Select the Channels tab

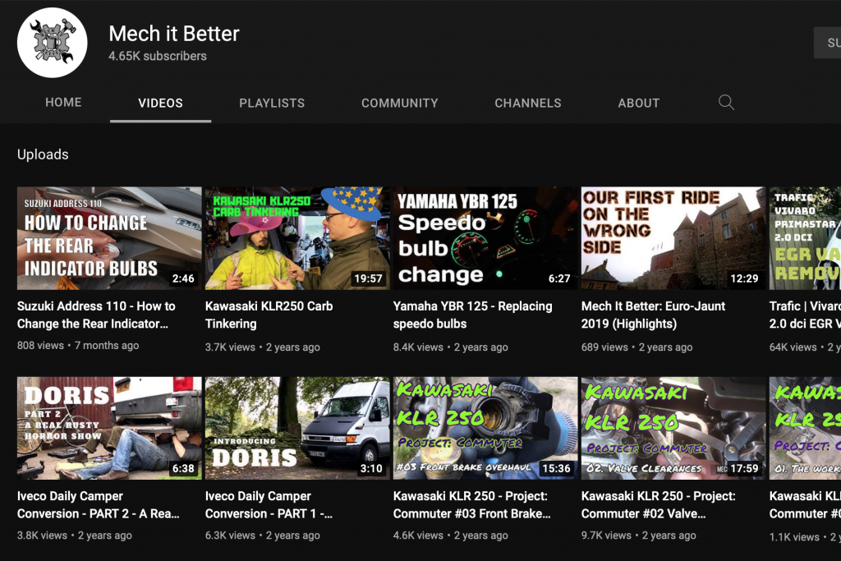(x=527, y=103)
